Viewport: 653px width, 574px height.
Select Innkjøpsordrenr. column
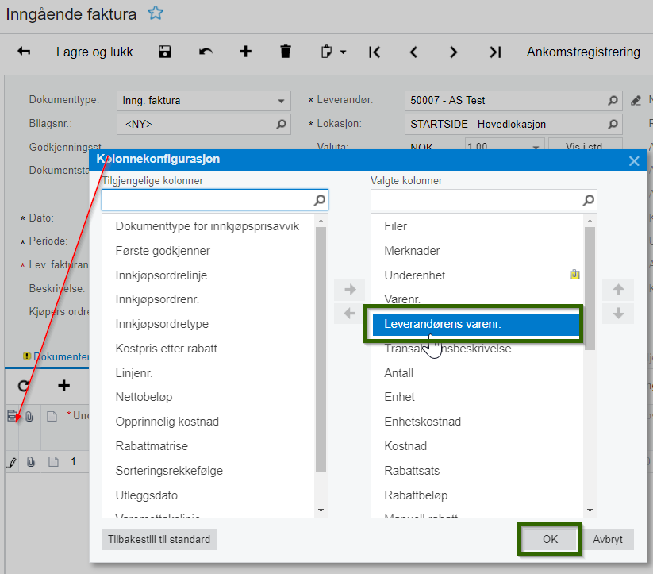[157, 299]
